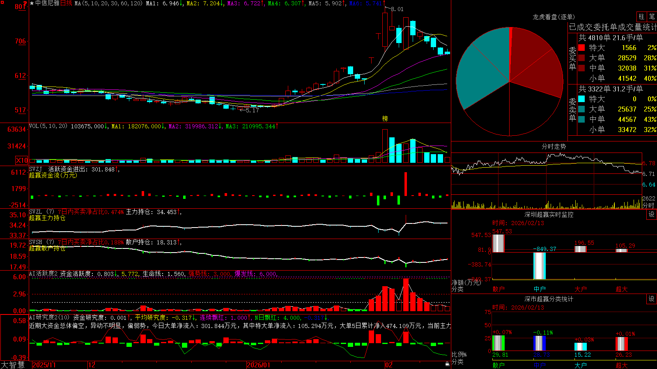The height and width of the screenshot is (369, 657).
Task: Click the 共 3322单 summary row
Action: [610, 89]
